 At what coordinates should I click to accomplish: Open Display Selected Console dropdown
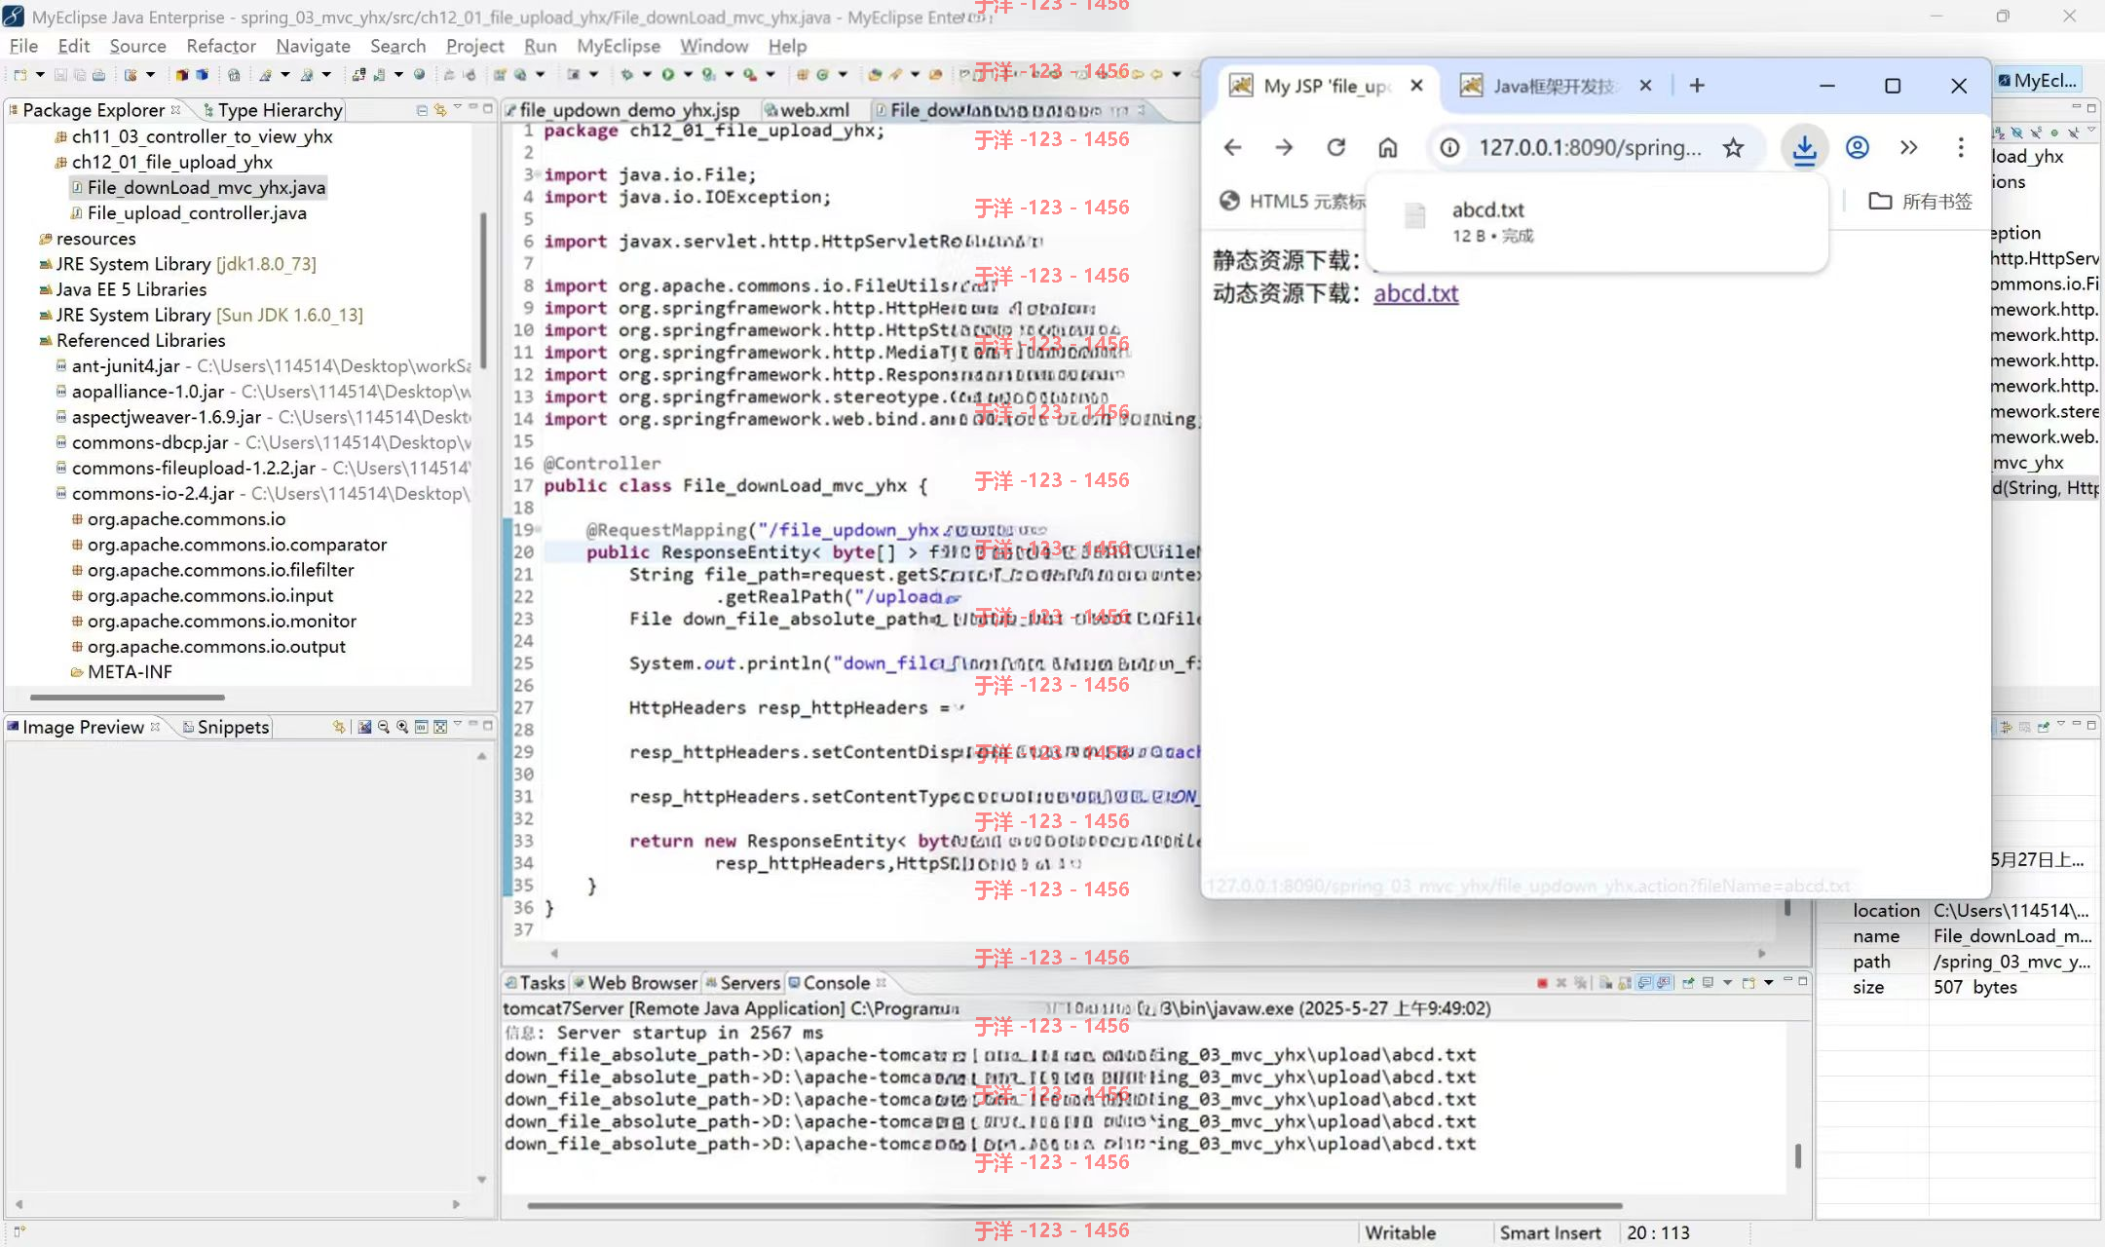1727,983
